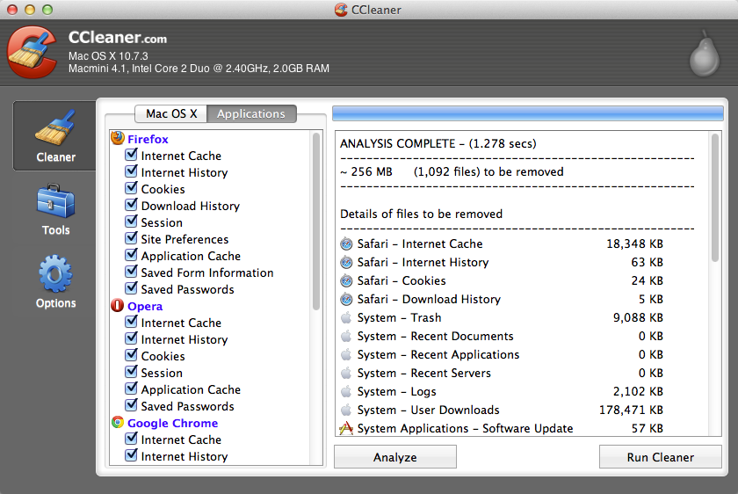Disable Opera Saved Passwords cleaning

click(x=131, y=405)
